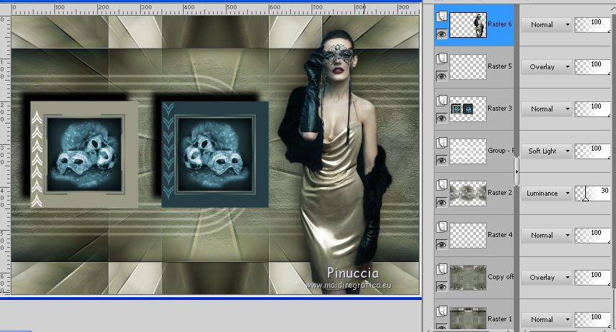
Task: Open the Raster 1 blend mode dropdown
Action: click(x=547, y=320)
